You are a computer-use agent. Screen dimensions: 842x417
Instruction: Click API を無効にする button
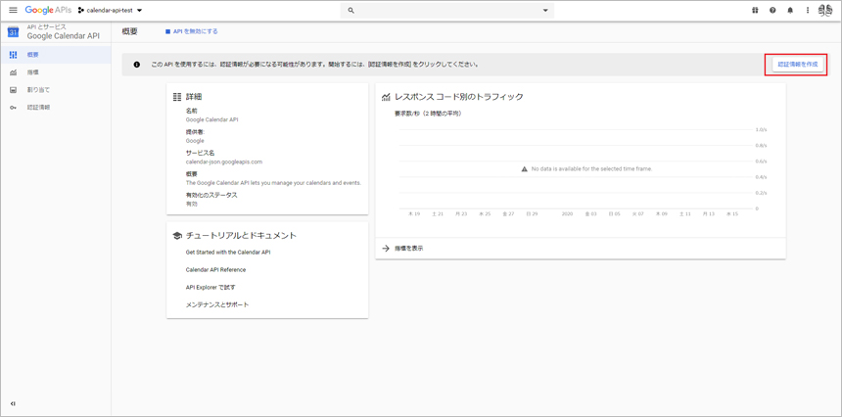click(192, 31)
